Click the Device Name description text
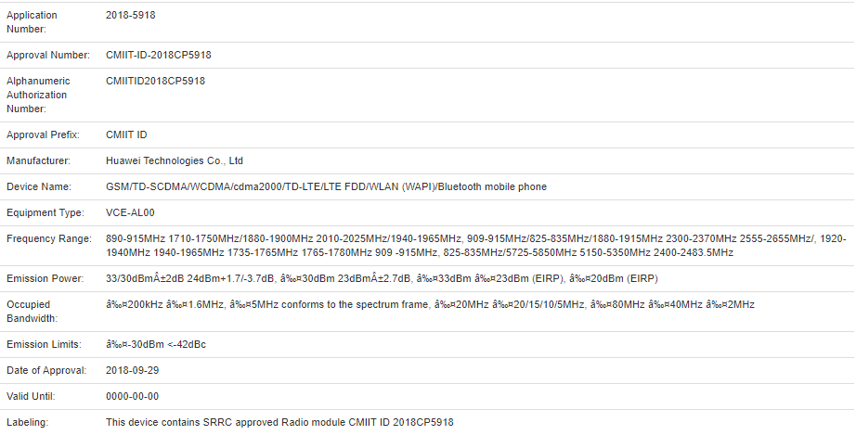Screen dimensions: 856x448 coord(327,186)
